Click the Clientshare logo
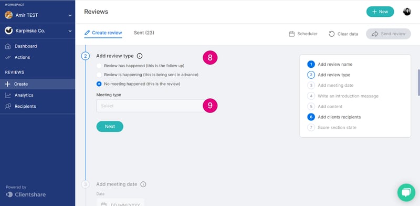420x206 pixels. coord(26,194)
